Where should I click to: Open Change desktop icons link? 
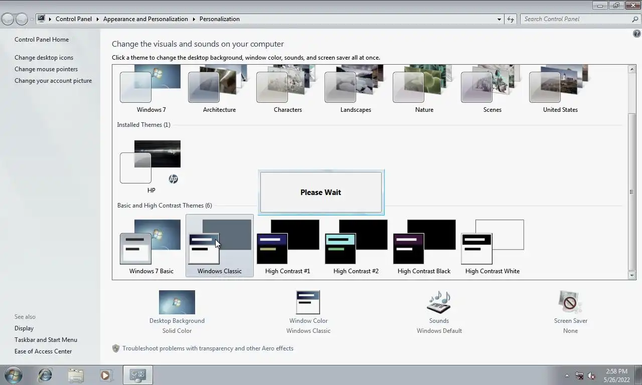click(44, 58)
